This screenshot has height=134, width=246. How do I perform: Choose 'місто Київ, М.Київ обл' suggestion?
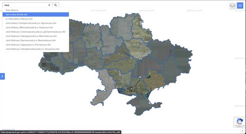coord(16,14)
